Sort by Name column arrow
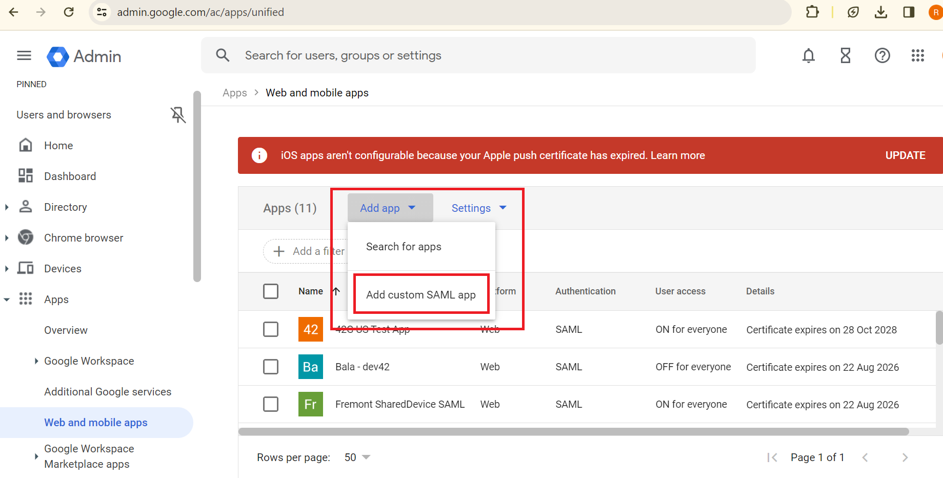 point(336,291)
